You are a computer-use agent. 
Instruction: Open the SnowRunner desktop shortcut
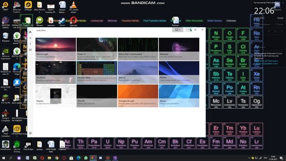(5, 145)
